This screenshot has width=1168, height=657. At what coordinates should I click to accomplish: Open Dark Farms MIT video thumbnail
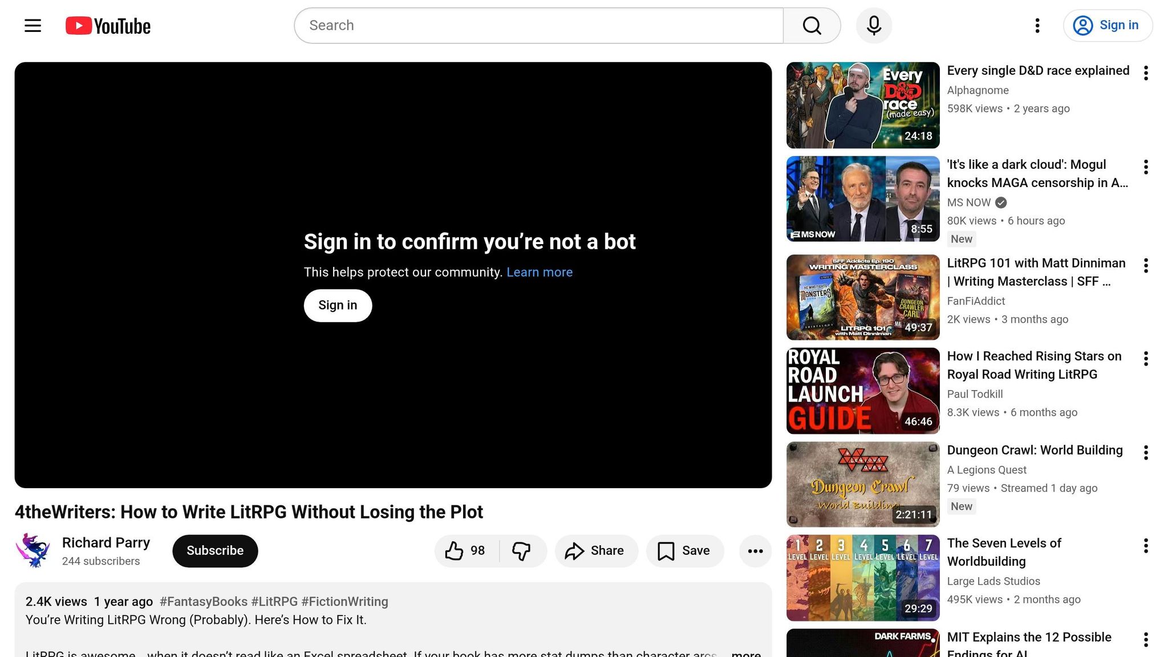coord(863,643)
